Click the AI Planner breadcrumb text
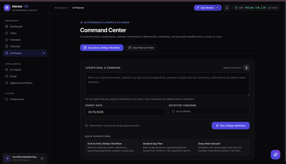Screen dimensions: 286x164 coord(78,8)
